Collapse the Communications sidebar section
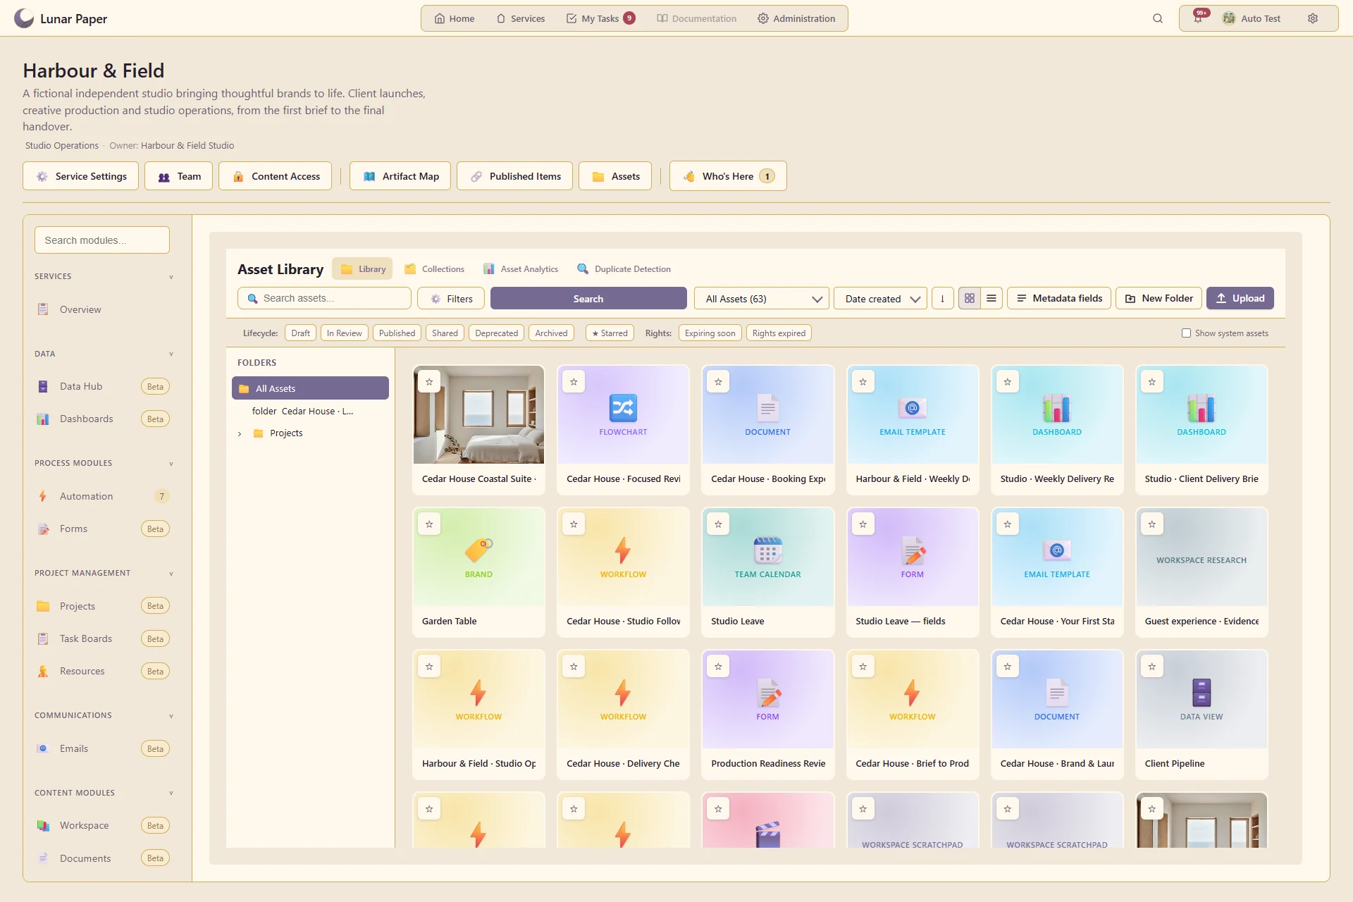The image size is (1353, 902). (171, 716)
